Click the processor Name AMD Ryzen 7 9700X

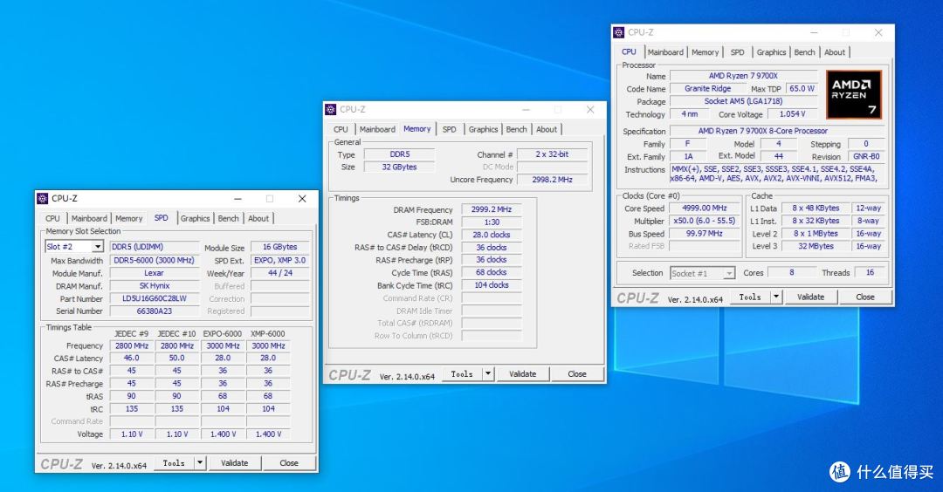[x=743, y=76]
